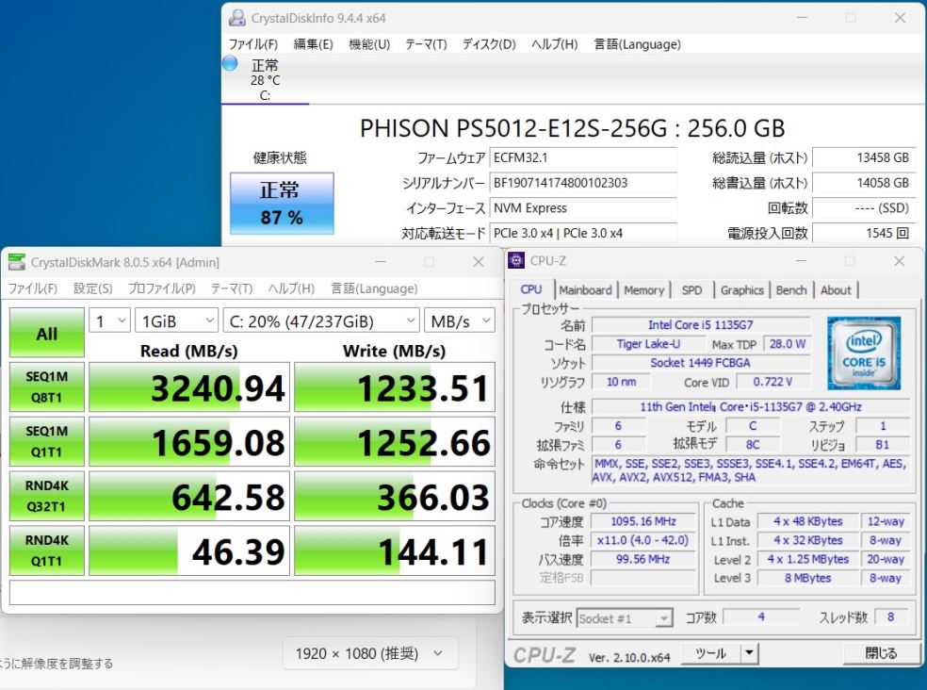Switch to the Mainboard tab in CPU-Z
Screen dimensions: 927x690
(585, 290)
